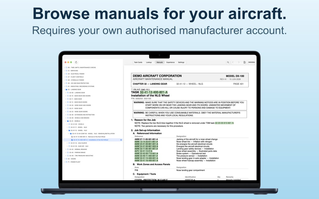This screenshot has width=319, height=199.
Task: Click the 32-12 - Main Gear Doors folder icon
Action: point(68,102)
